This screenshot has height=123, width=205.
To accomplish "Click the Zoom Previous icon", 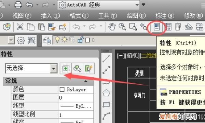I will (143, 27).
